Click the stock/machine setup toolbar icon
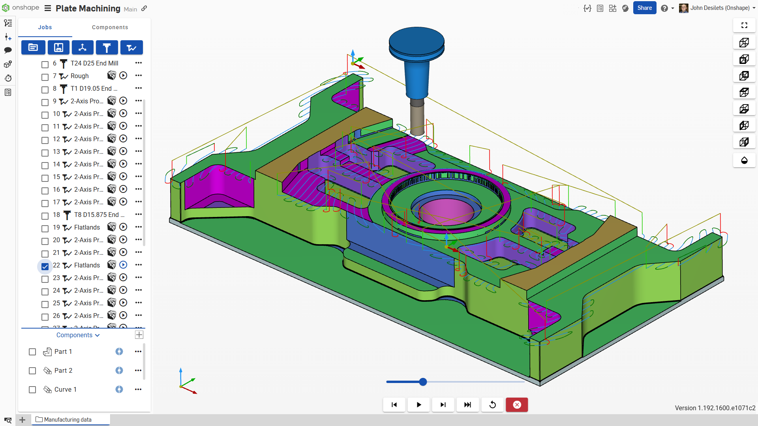Screen dimensions: 758x426 [58, 47]
